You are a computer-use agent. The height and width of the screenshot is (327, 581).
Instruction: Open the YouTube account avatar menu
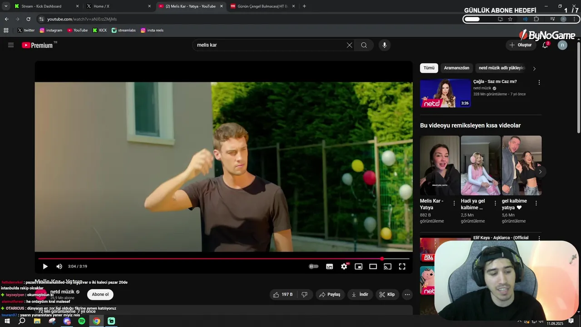[562, 45]
